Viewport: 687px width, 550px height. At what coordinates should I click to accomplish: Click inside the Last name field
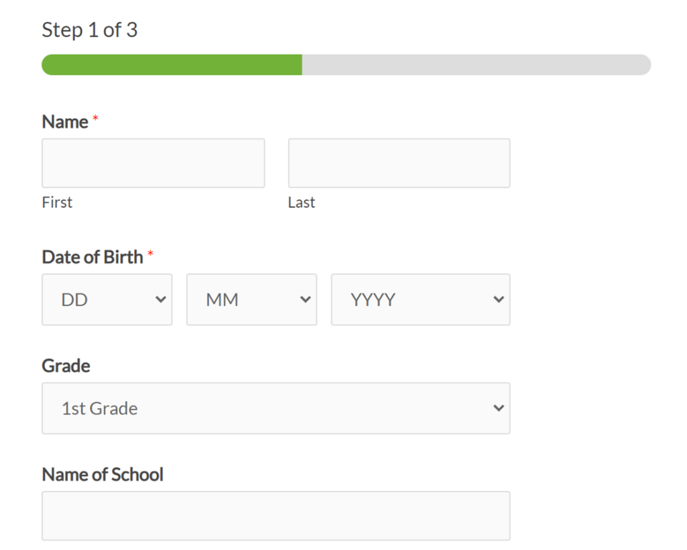click(399, 162)
